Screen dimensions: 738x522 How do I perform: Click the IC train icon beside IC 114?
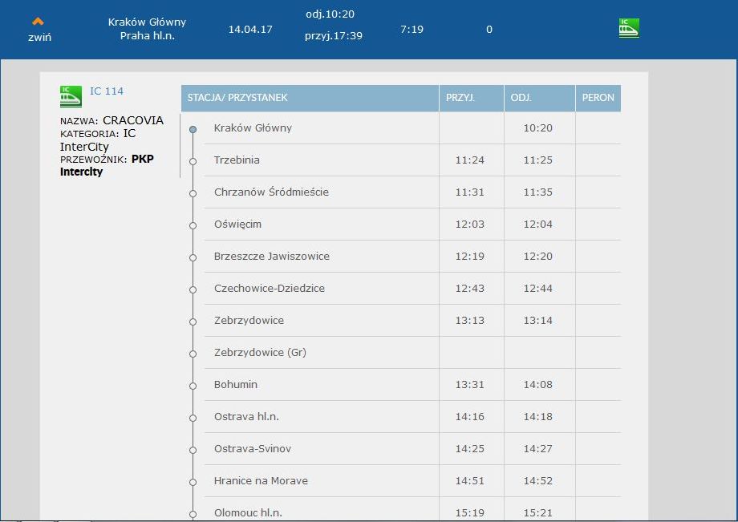pyautogui.click(x=71, y=96)
